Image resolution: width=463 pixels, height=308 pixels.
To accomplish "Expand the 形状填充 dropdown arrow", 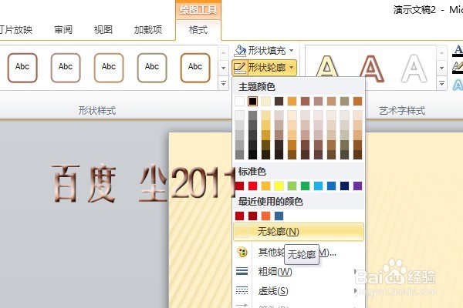I will click(292, 51).
